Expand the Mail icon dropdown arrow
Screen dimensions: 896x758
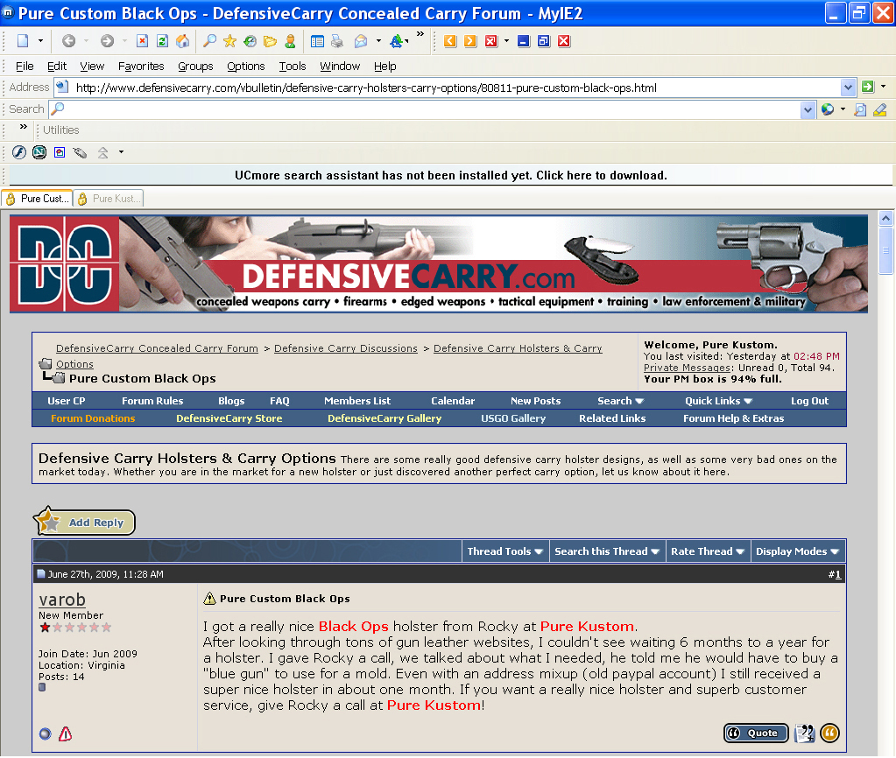point(378,41)
